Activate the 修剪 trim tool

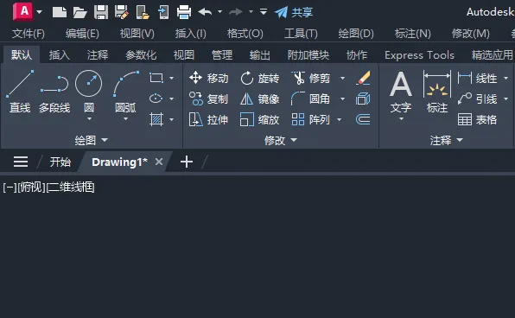(311, 78)
